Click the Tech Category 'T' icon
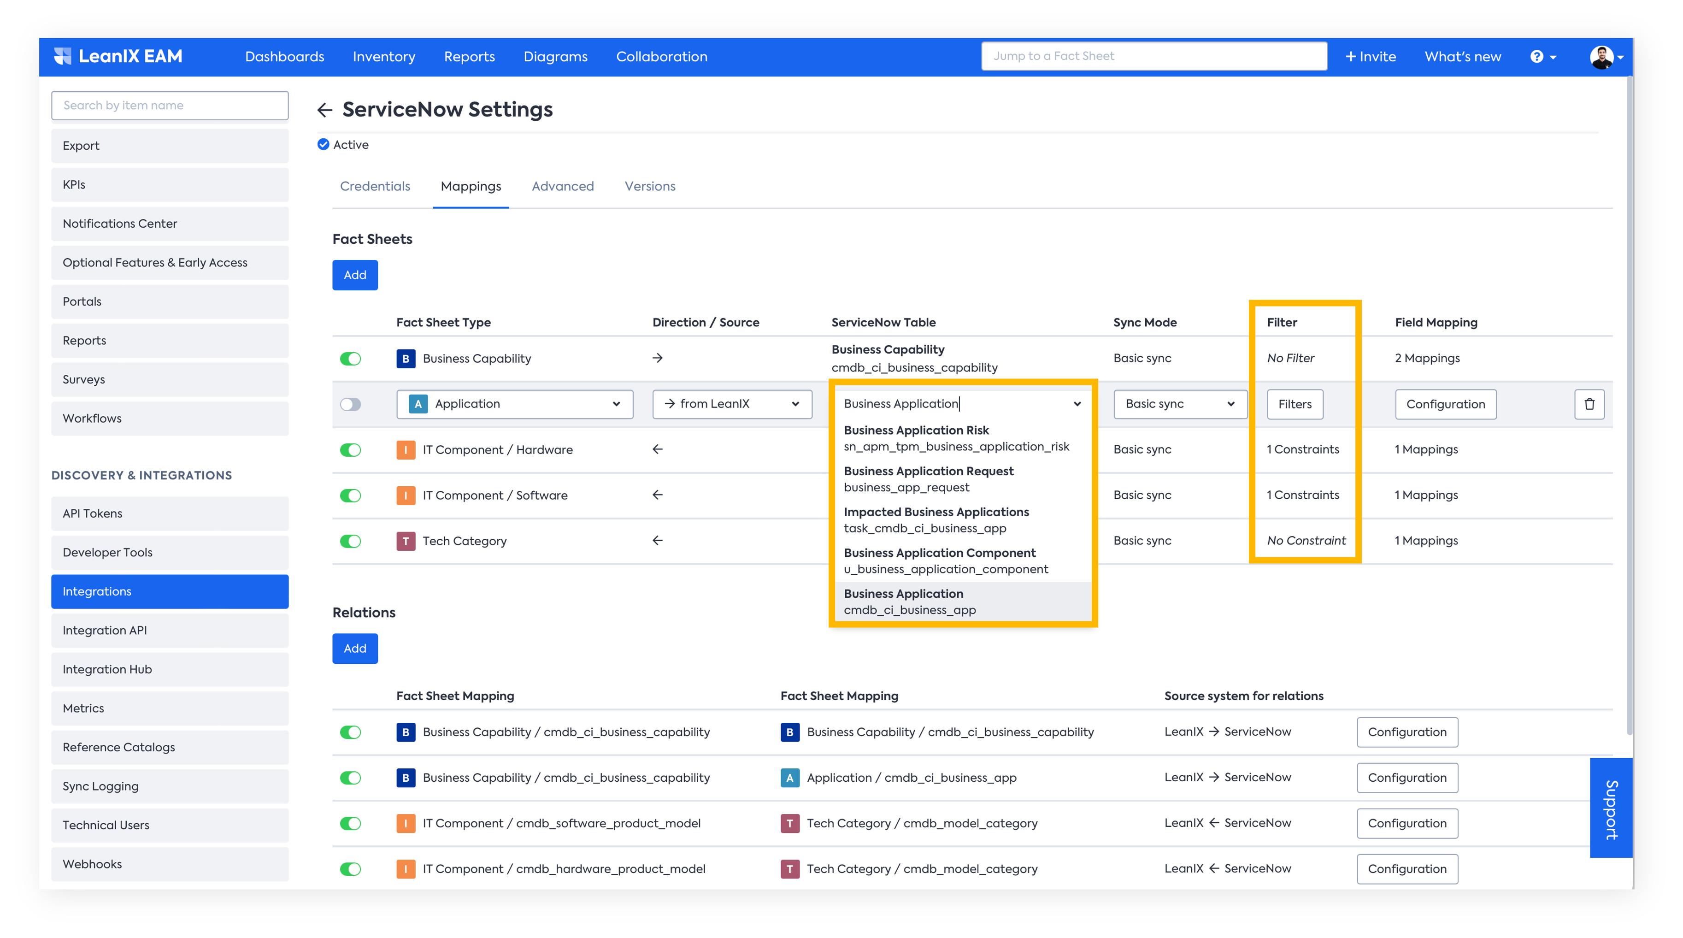 pyautogui.click(x=406, y=541)
